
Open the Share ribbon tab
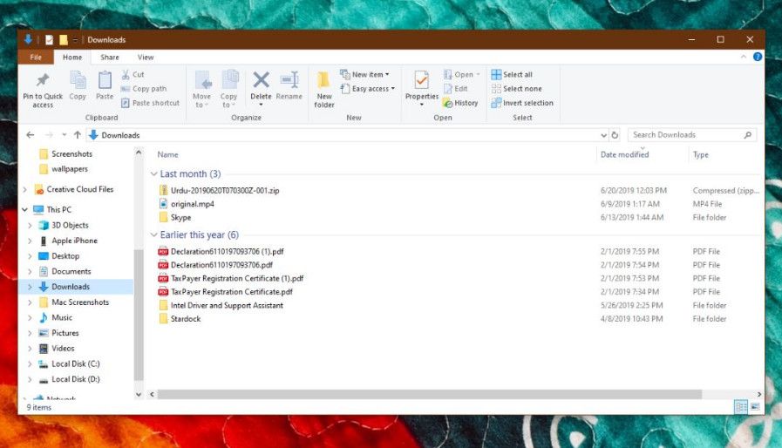110,58
